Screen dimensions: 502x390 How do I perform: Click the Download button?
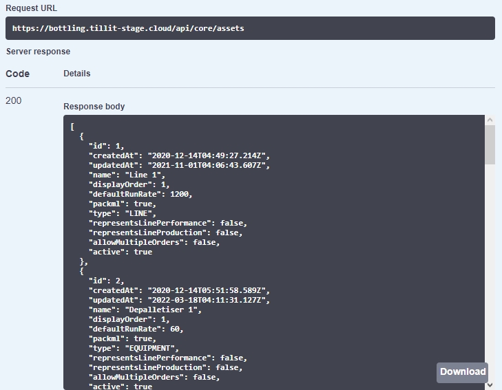[462, 372]
